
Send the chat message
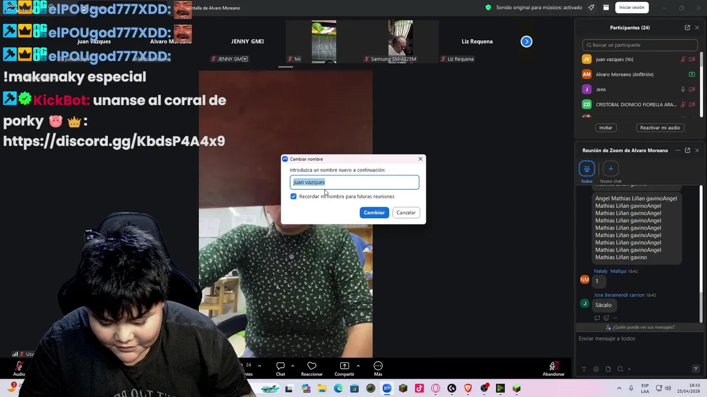pyautogui.click(x=695, y=369)
